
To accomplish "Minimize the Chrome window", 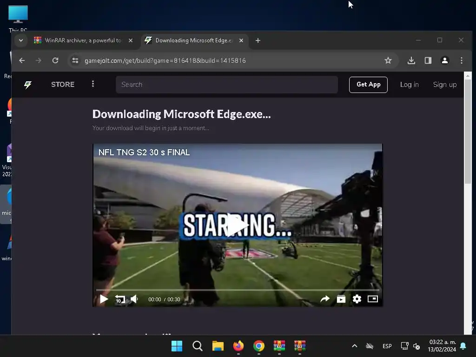I will (418, 40).
